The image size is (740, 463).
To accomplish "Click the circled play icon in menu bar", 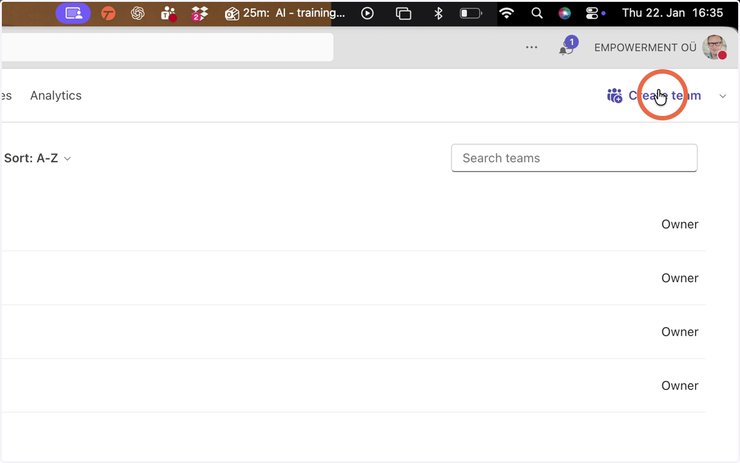I will 368,13.
